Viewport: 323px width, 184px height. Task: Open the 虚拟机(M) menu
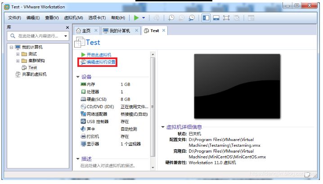pyautogui.click(x=73, y=18)
